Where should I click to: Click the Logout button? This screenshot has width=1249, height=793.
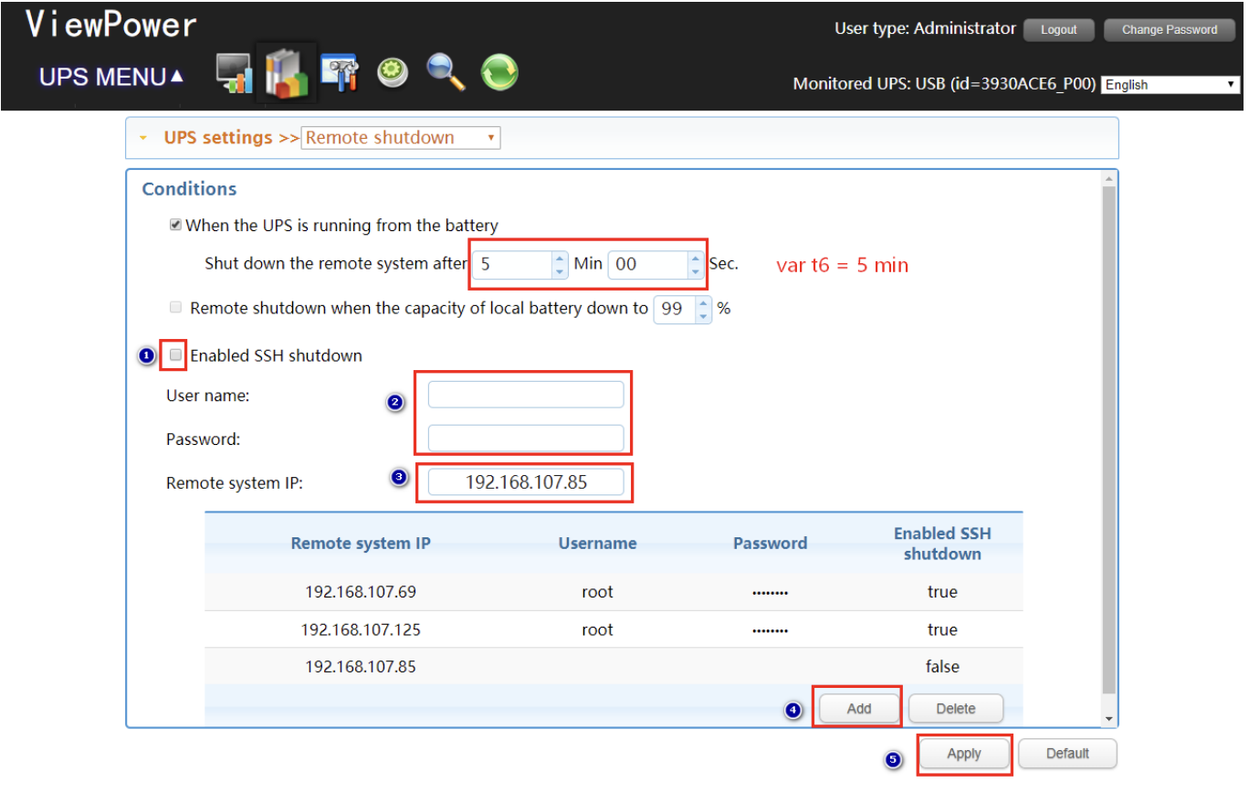coord(1058,30)
